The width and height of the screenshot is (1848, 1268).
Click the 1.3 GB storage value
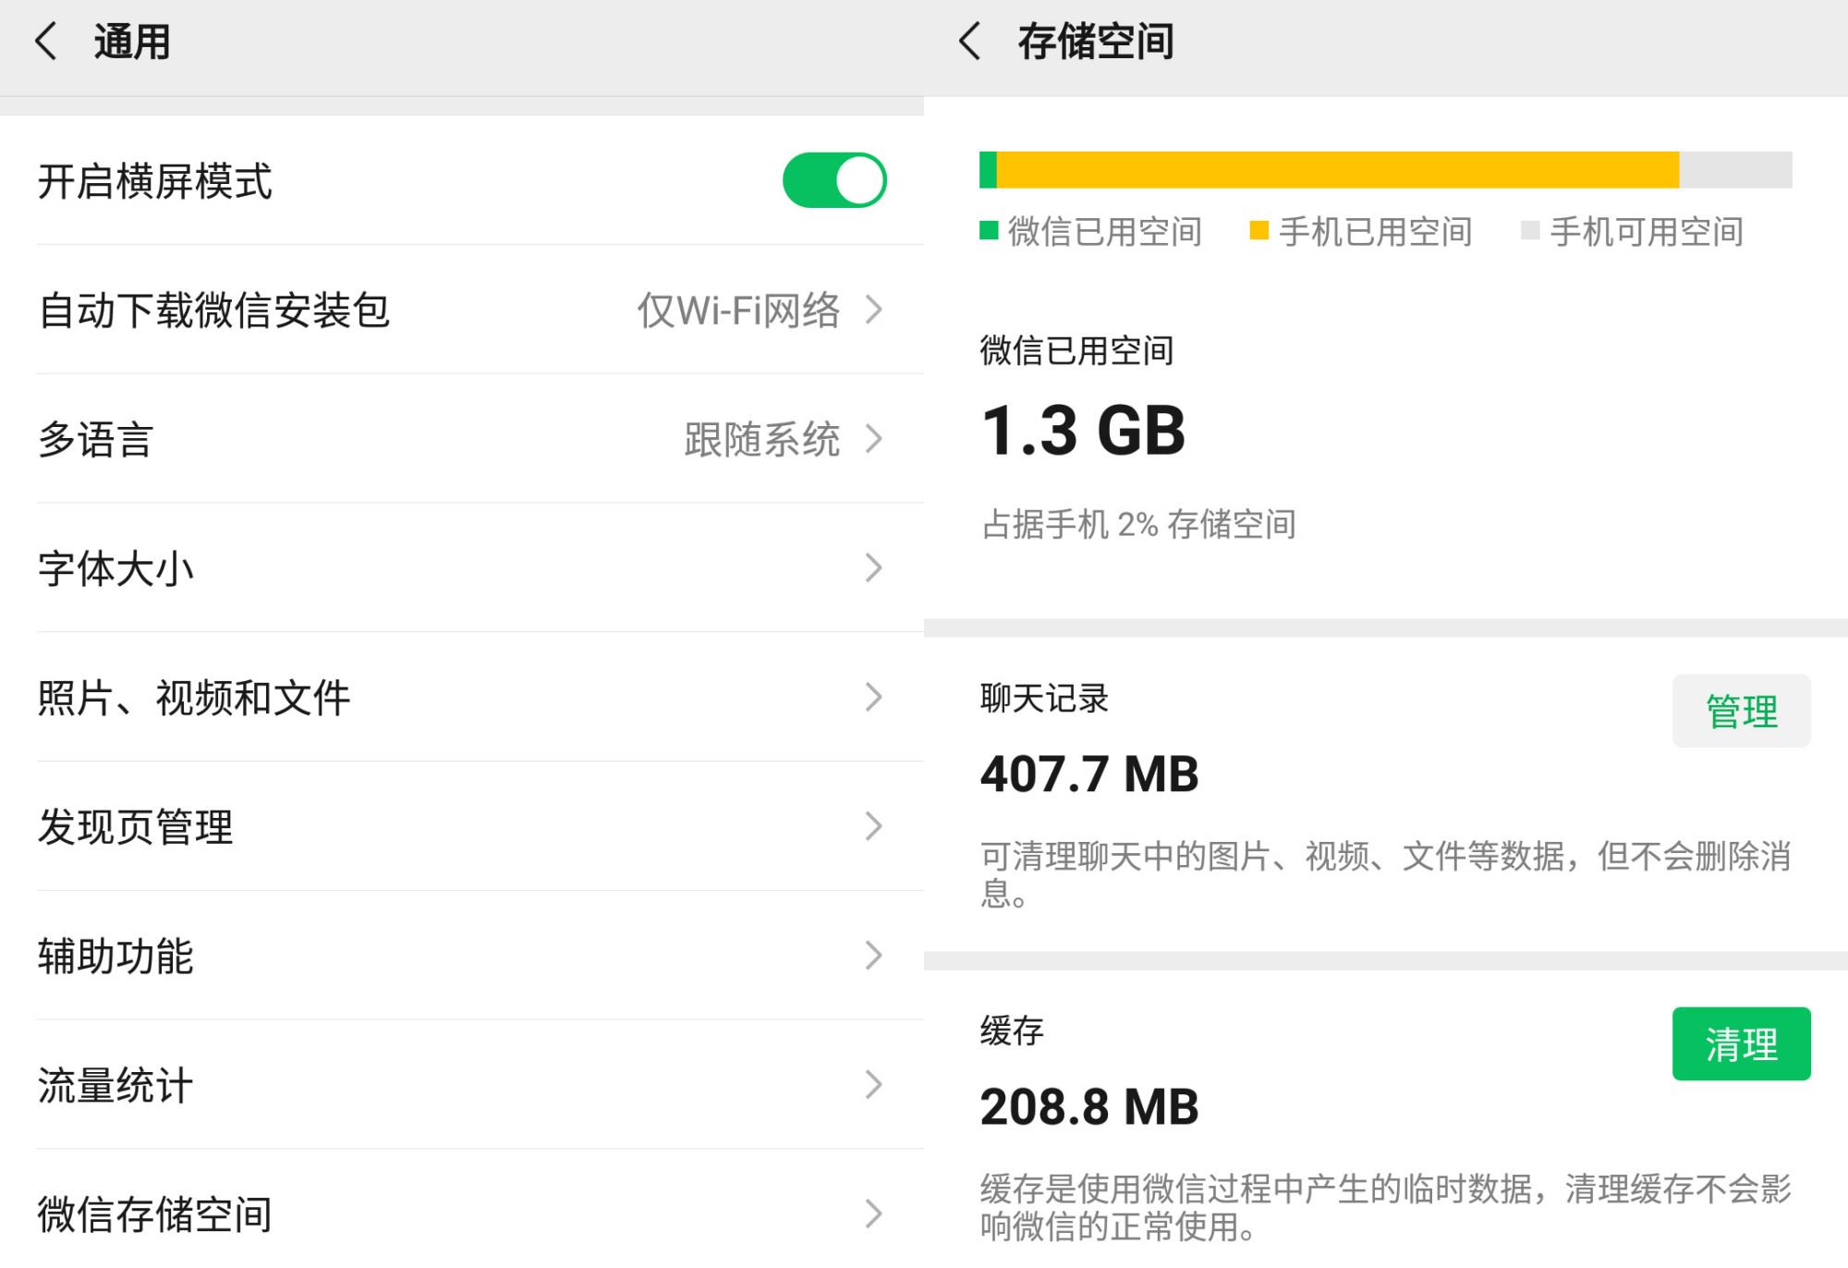point(1083,431)
